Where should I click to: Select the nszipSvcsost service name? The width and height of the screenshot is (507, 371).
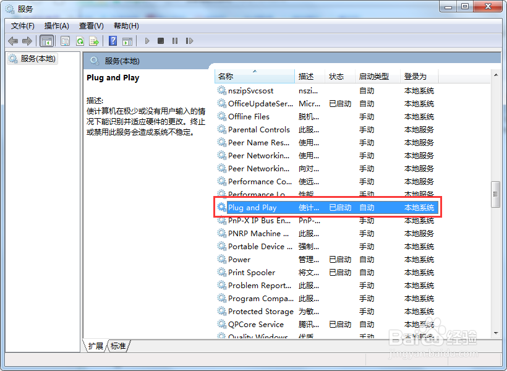pos(250,90)
